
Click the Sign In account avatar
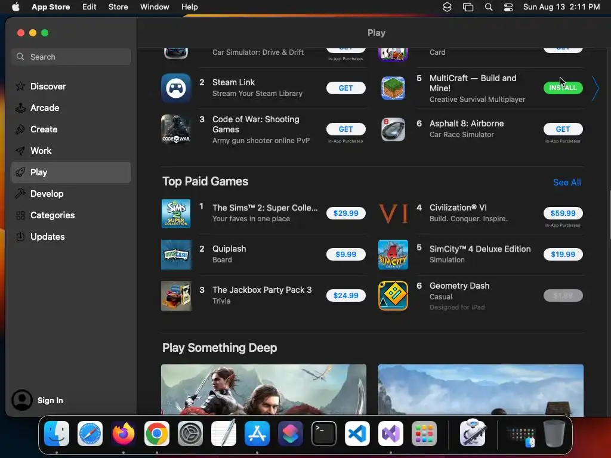pyautogui.click(x=22, y=400)
